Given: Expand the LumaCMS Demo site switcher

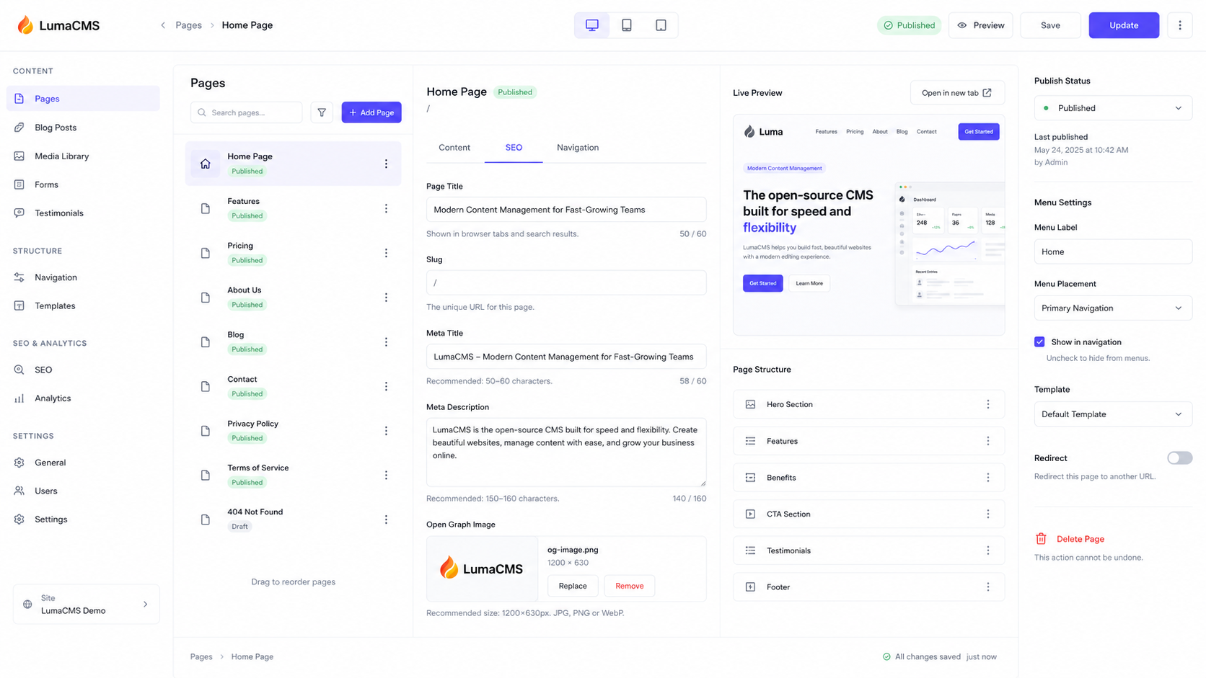Looking at the screenshot, I should coord(87,604).
